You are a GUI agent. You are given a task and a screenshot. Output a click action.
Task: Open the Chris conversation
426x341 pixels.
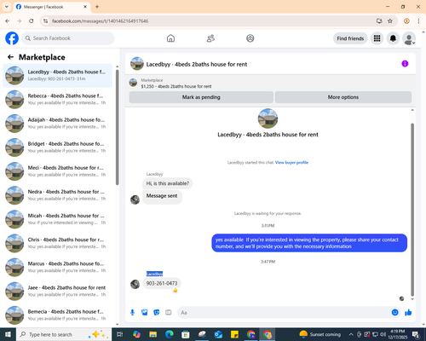[x=57, y=243]
